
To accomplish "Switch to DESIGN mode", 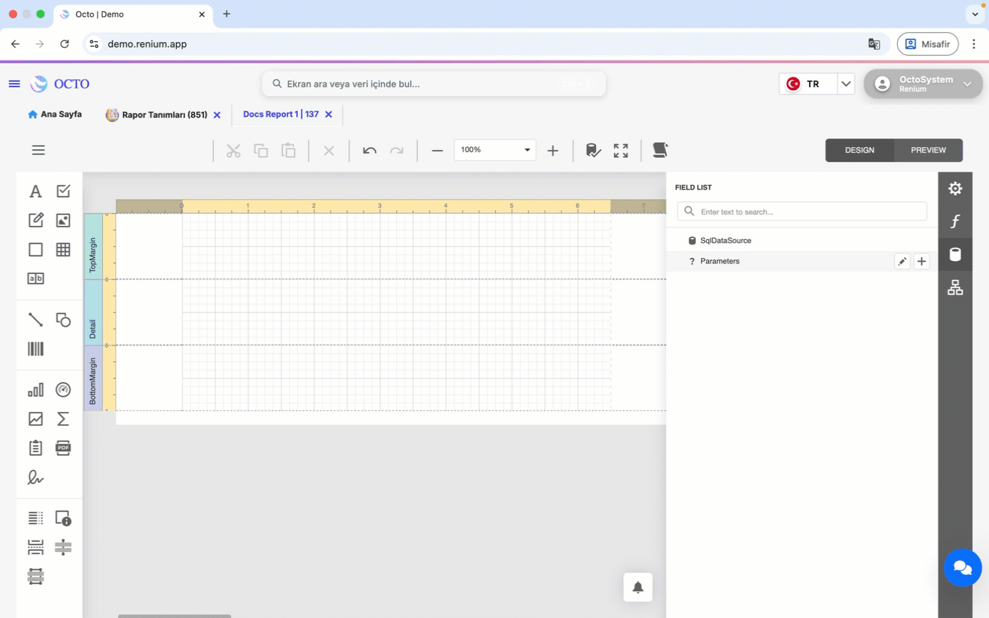I will [859, 150].
